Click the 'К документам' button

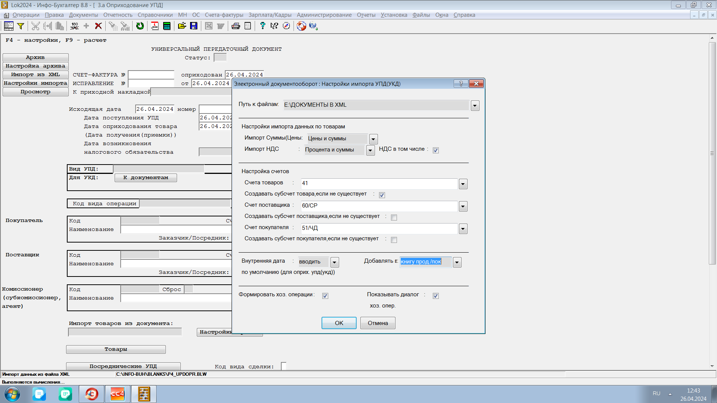click(x=146, y=178)
